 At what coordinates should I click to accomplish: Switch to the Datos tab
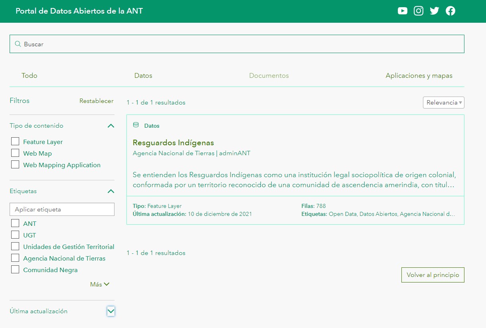[x=143, y=75]
